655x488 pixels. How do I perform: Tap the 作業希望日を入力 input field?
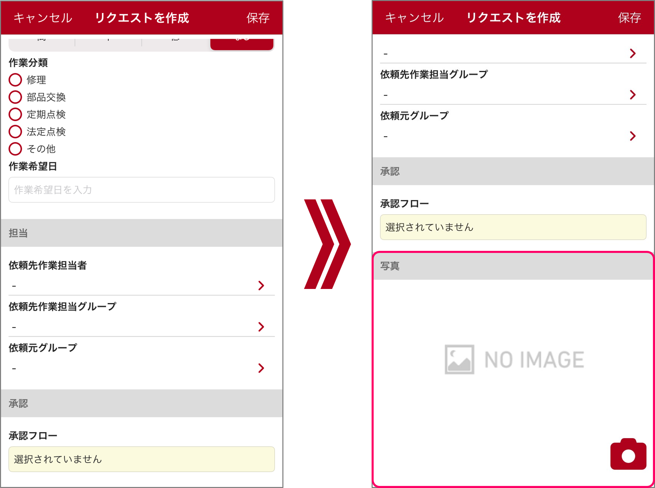[141, 190]
